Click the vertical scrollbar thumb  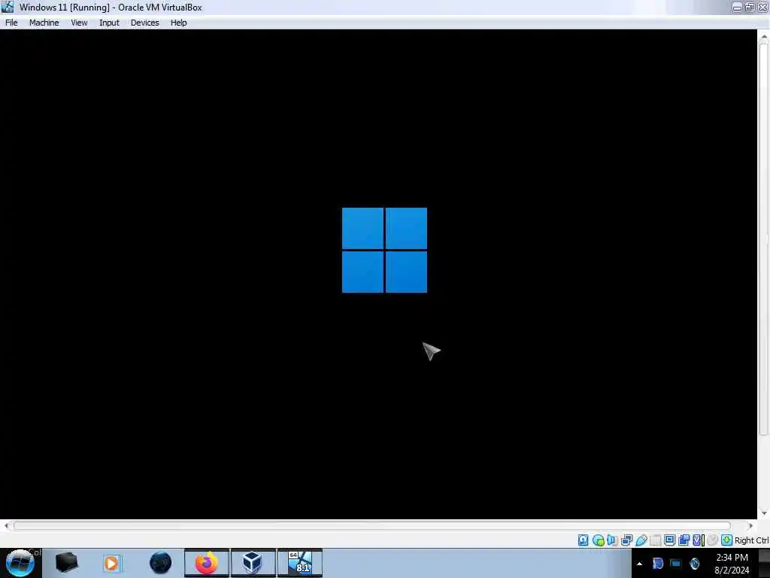click(764, 239)
